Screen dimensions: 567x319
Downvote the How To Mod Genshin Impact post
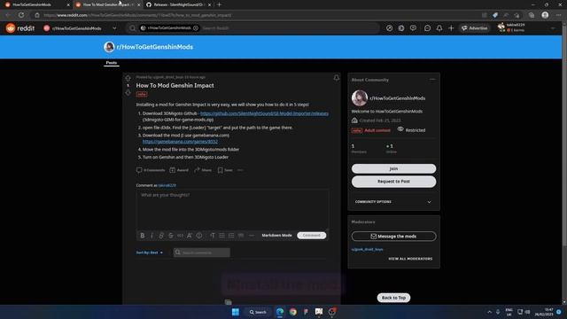pyautogui.click(x=128, y=93)
